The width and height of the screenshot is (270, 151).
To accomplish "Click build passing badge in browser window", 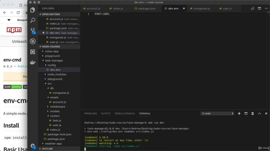I will tap(13, 87).
